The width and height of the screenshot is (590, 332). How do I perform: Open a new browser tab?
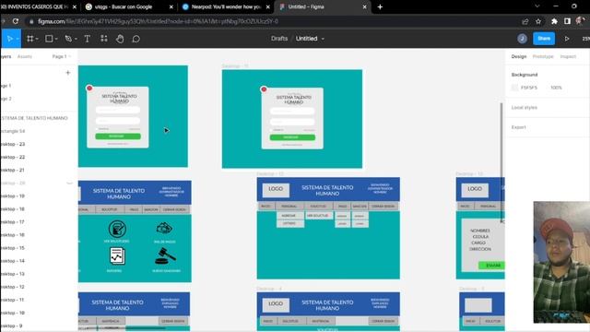[380, 6]
